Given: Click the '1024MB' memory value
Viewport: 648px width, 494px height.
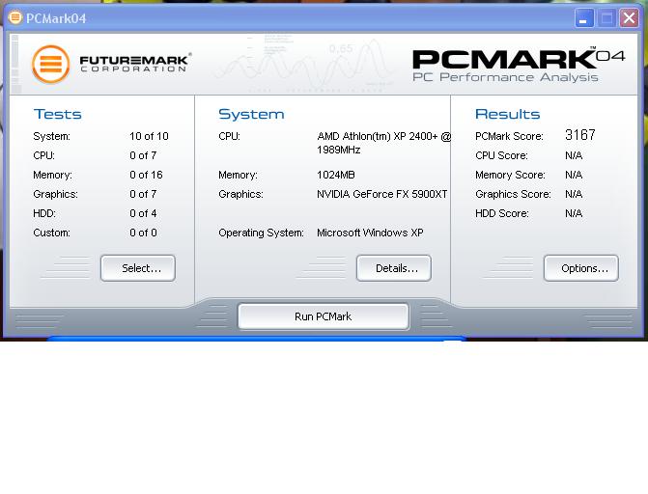Looking at the screenshot, I should (335, 176).
